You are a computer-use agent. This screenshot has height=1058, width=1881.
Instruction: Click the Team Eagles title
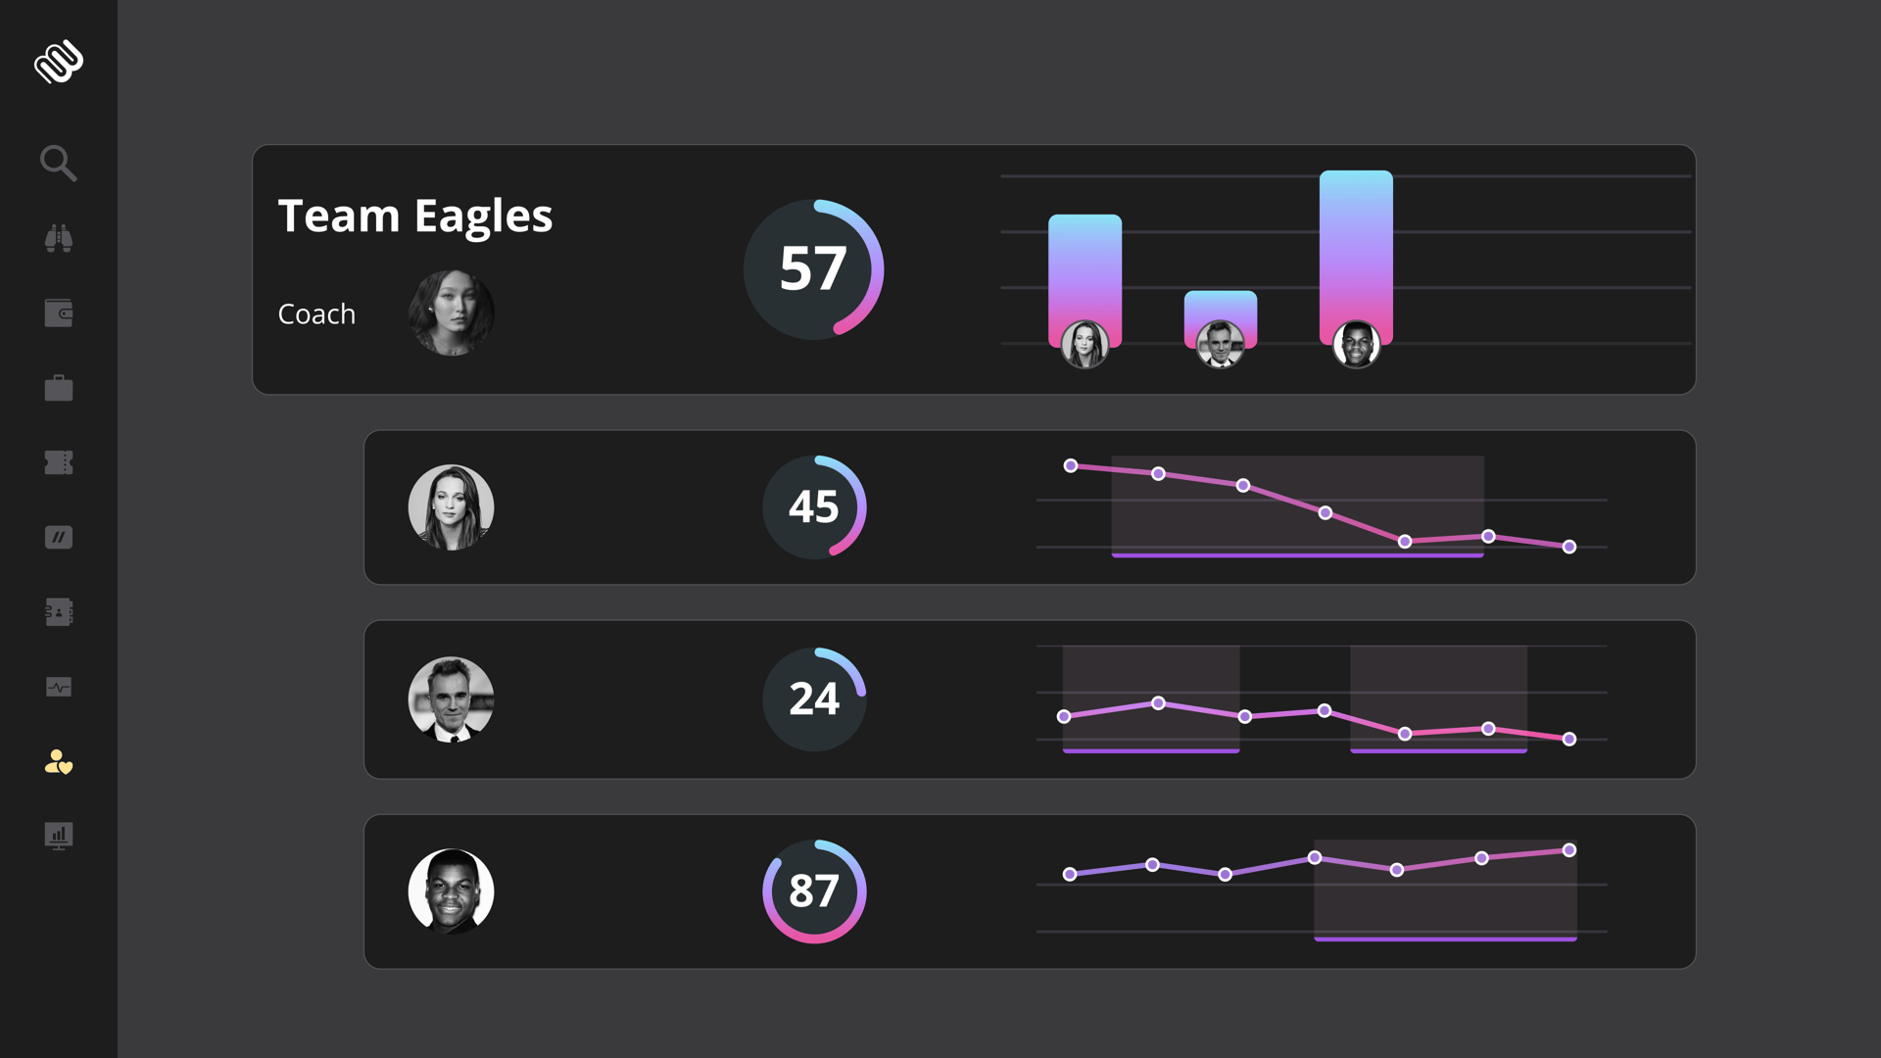tap(415, 216)
